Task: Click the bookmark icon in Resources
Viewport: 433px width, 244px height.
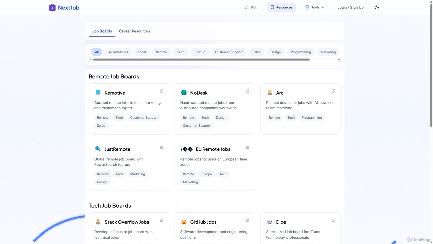Action: coord(272,7)
